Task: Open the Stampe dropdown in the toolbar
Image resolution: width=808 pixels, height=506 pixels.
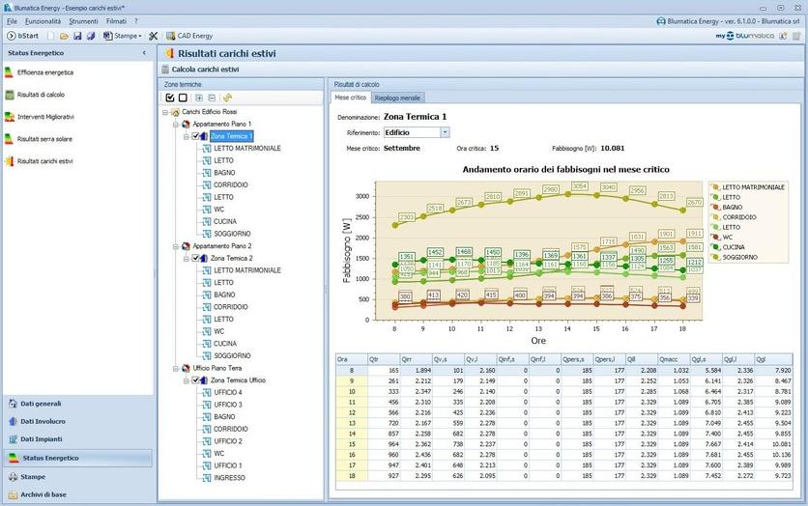Action: tap(127, 36)
